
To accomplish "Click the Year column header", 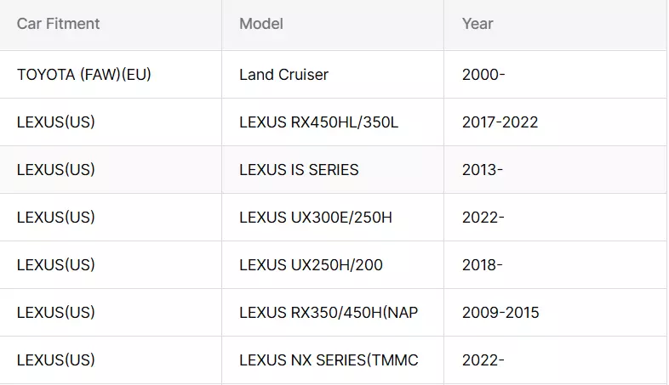I will (555, 25).
